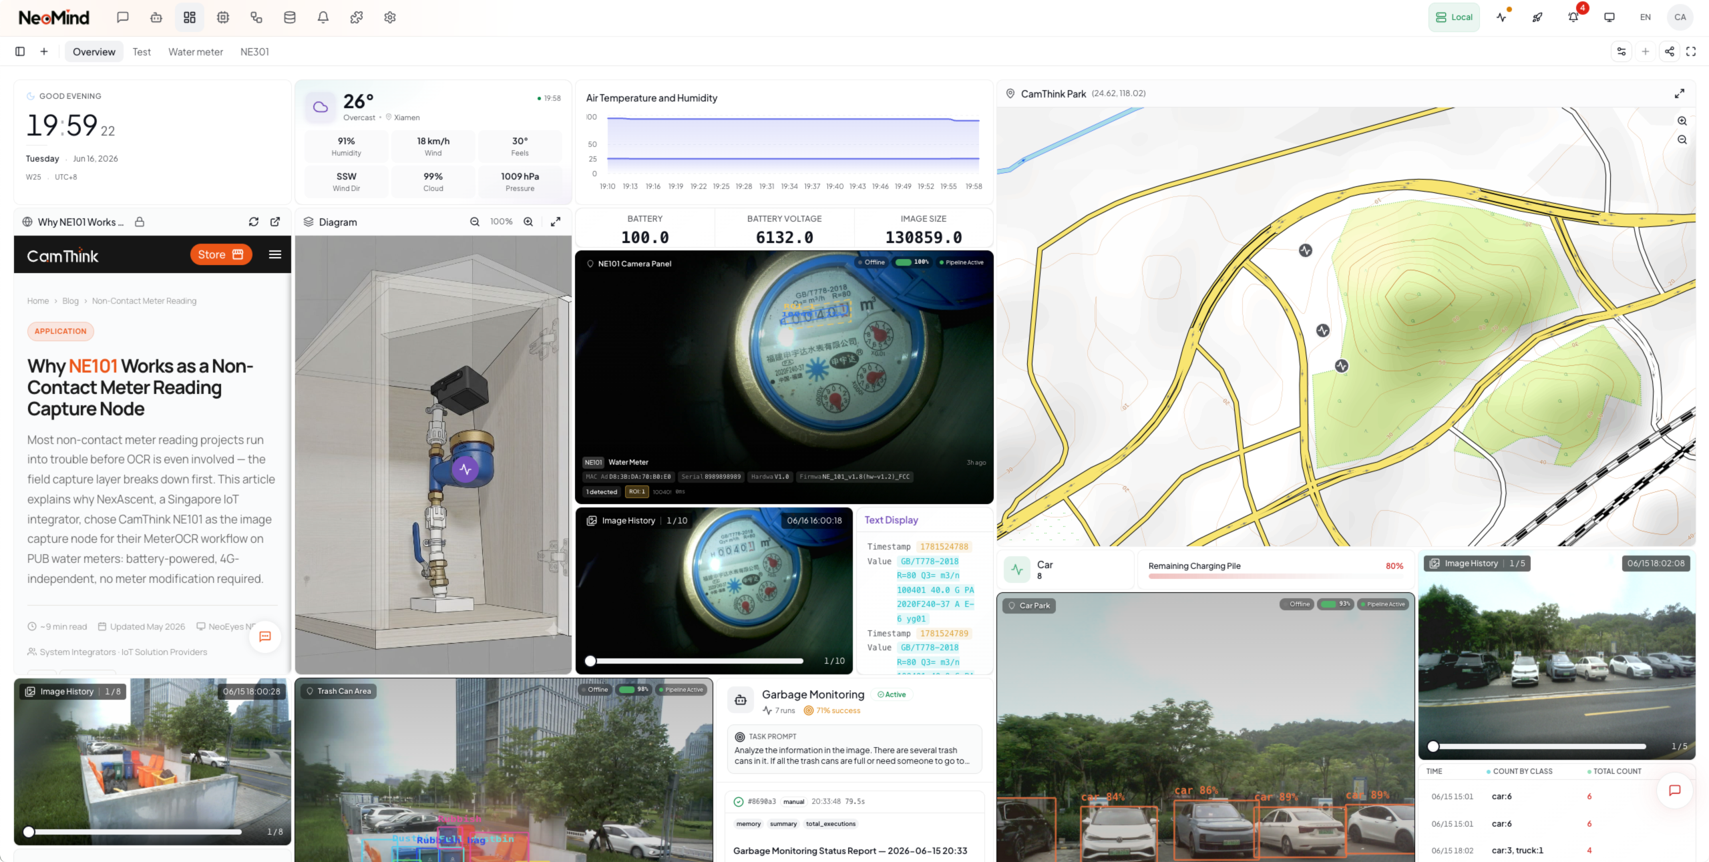Image resolution: width=1709 pixels, height=862 pixels.
Task: Click the activity pulse icon in the header
Action: click(1501, 17)
